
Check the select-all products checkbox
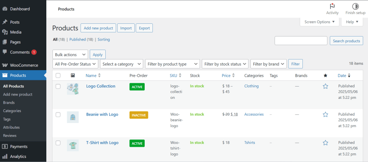click(x=58, y=75)
